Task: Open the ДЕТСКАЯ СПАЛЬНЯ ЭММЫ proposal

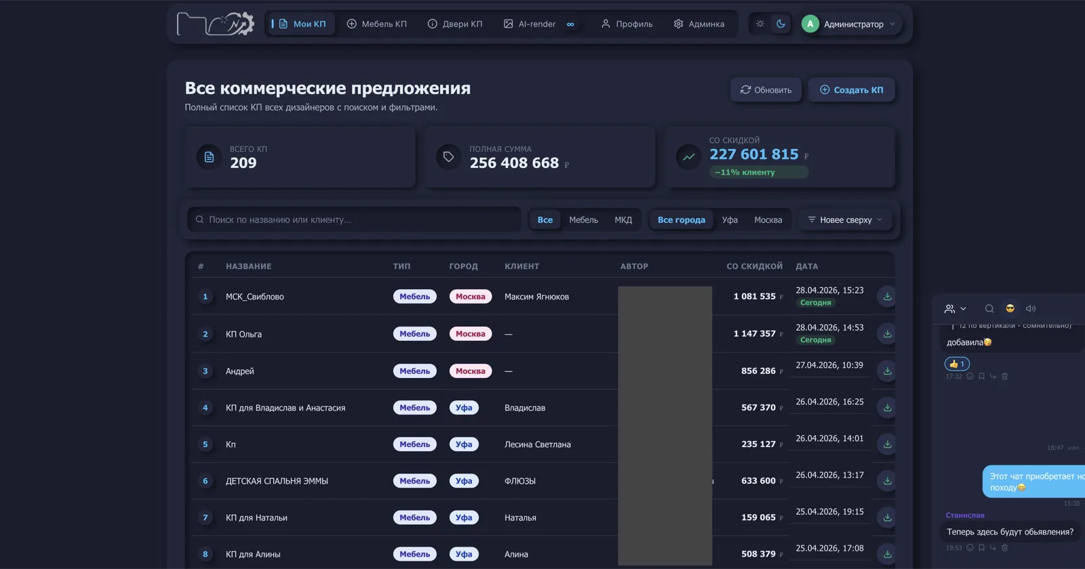Action: pos(277,481)
